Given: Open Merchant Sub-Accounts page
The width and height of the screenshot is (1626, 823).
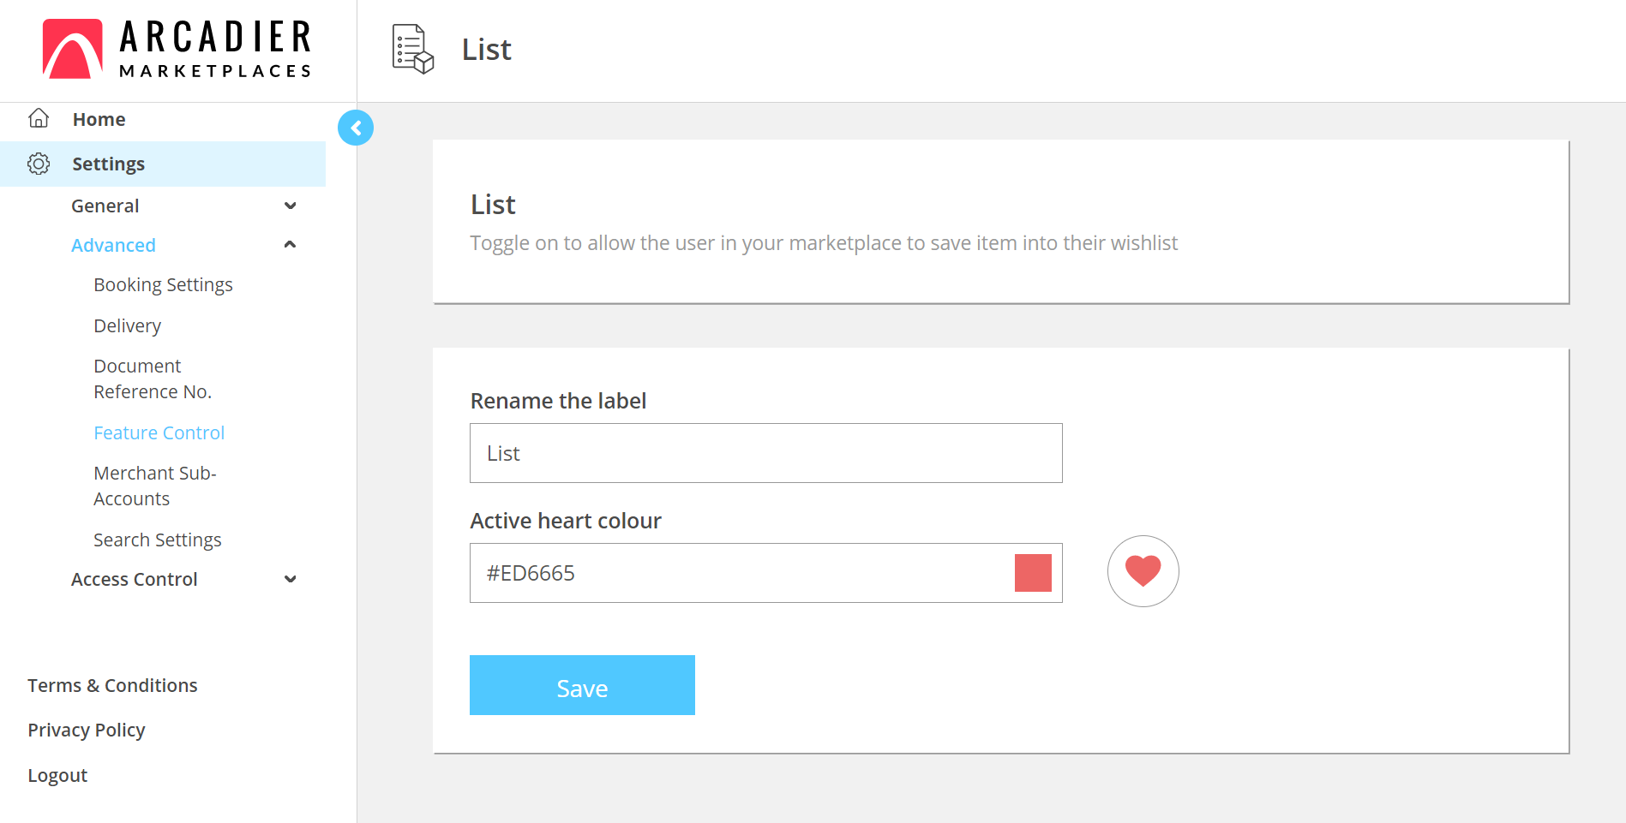Looking at the screenshot, I should coord(154,486).
